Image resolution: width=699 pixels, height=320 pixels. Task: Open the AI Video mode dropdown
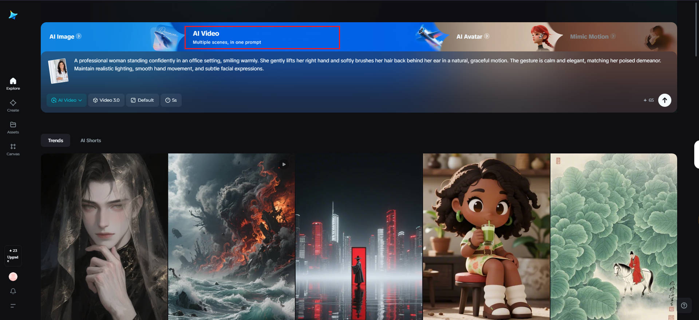coord(67,100)
